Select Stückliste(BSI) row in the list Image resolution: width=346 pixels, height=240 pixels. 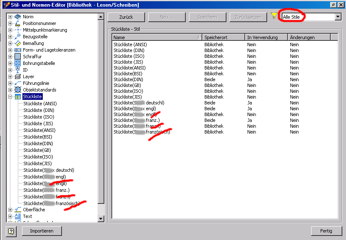point(225,74)
